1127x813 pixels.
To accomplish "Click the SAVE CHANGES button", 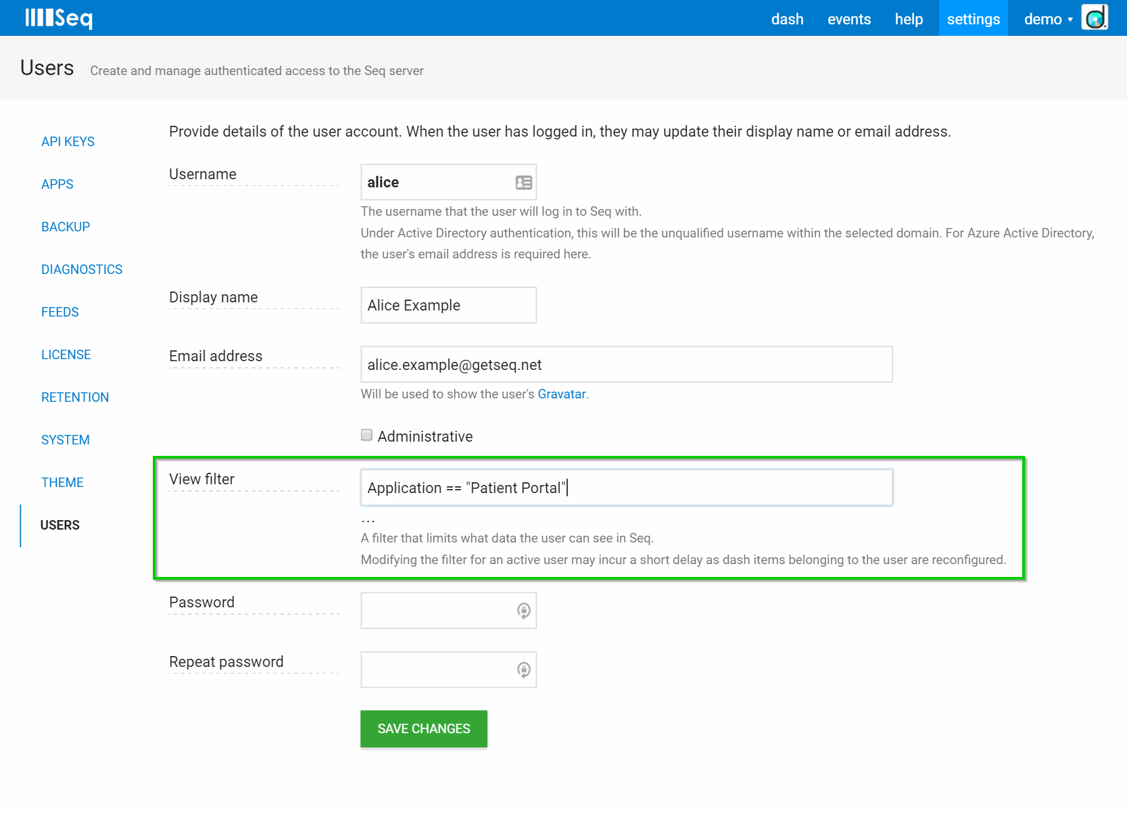I will click(424, 728).
